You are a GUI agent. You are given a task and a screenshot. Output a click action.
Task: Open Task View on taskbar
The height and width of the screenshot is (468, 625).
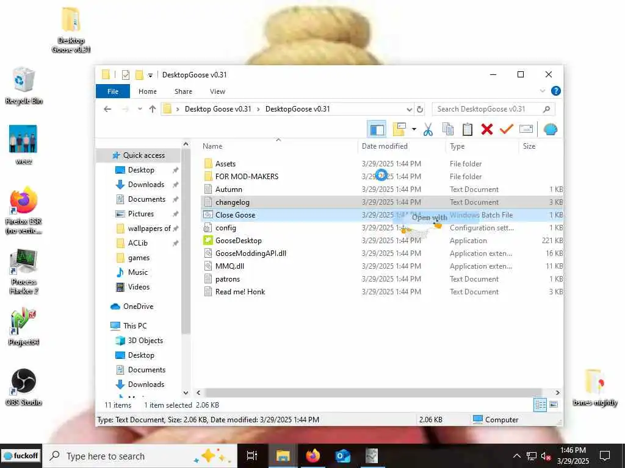(252, 456)
